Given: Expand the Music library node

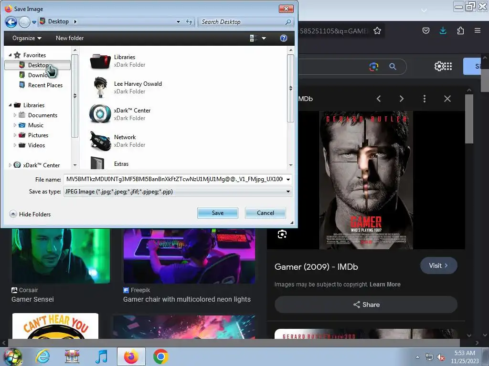Looking at the screenshot, I should tap(15, 125).
